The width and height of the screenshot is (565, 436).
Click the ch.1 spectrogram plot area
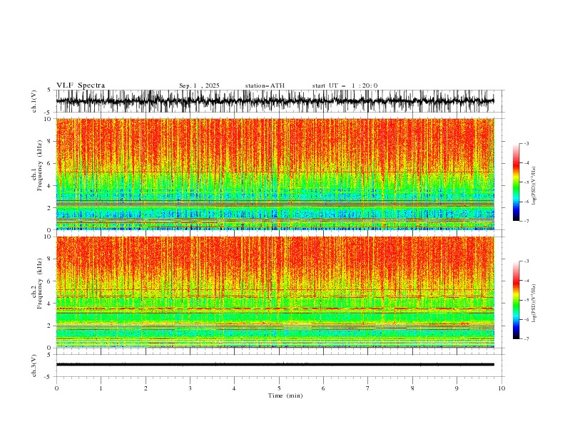[x=275, y=174]
